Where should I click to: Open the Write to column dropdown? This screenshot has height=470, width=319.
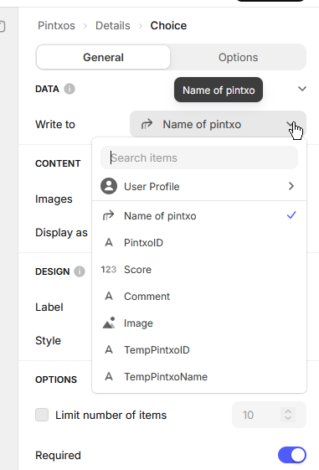coord(218,124)
